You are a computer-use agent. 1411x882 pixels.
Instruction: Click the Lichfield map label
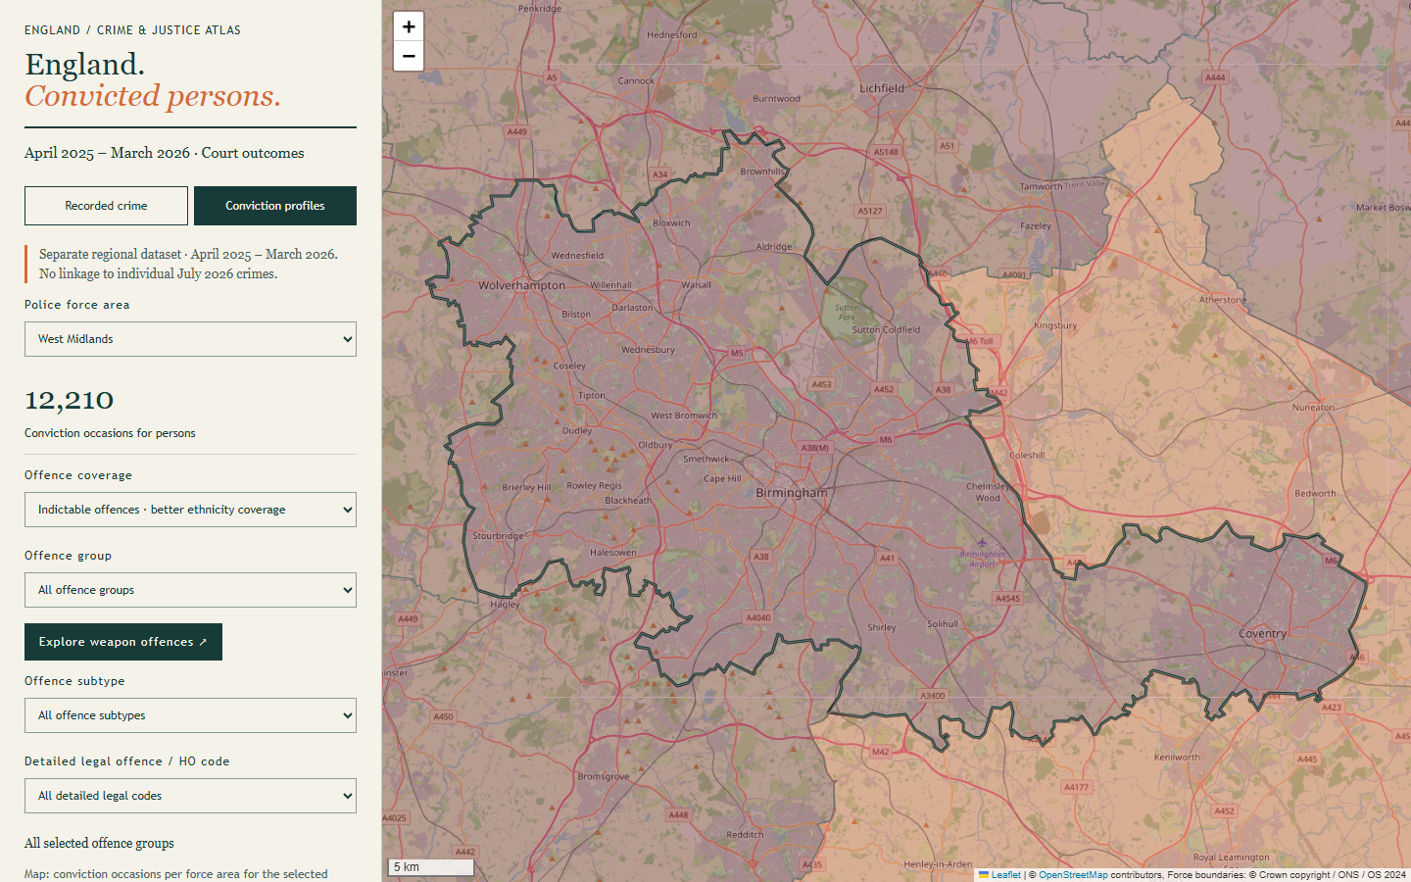click(882, 88)
